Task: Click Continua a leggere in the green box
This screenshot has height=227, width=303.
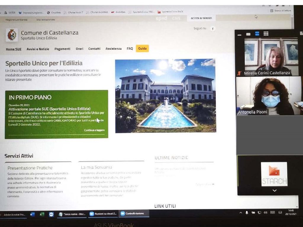Action: (x=94, y=130)
